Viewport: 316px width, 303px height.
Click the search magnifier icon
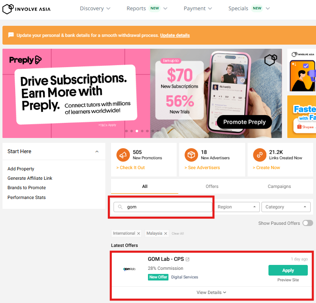[x=120, y=207]
